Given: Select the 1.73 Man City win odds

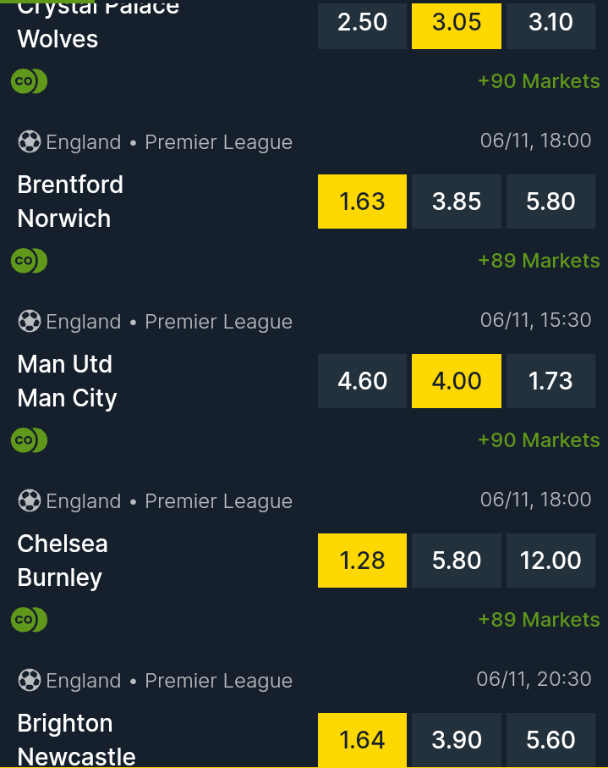Looking at the screenshot, I should [550, 381].
